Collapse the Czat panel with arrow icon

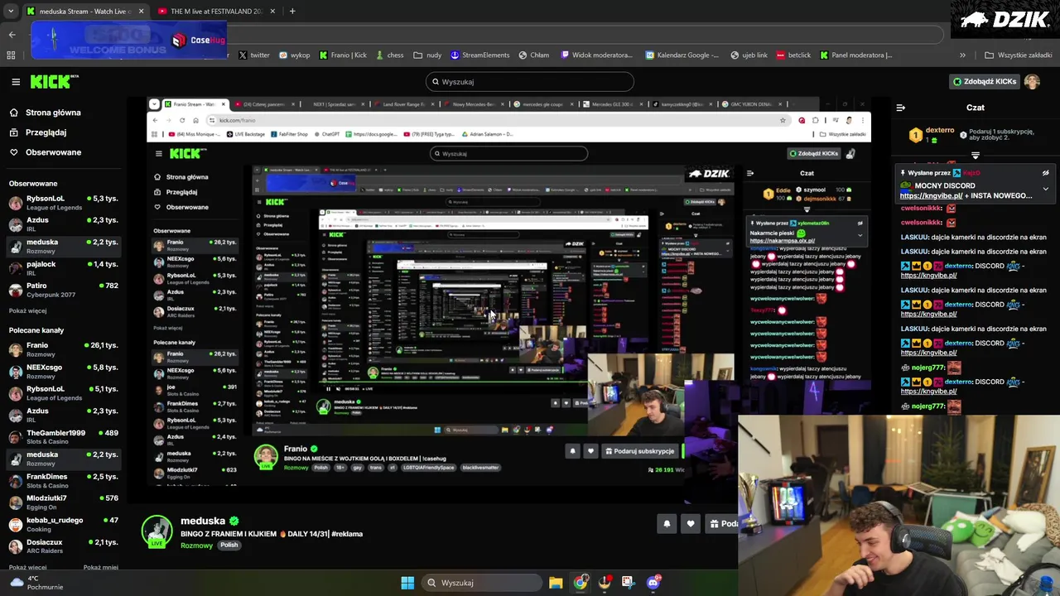pyautogui.click(x=900, y=107)
